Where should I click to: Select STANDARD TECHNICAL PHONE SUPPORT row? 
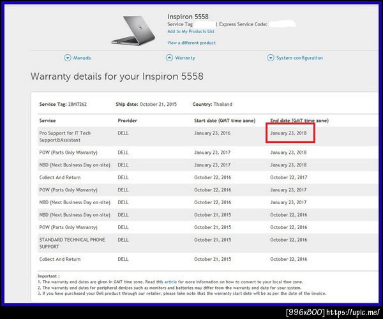pos(208,243)
